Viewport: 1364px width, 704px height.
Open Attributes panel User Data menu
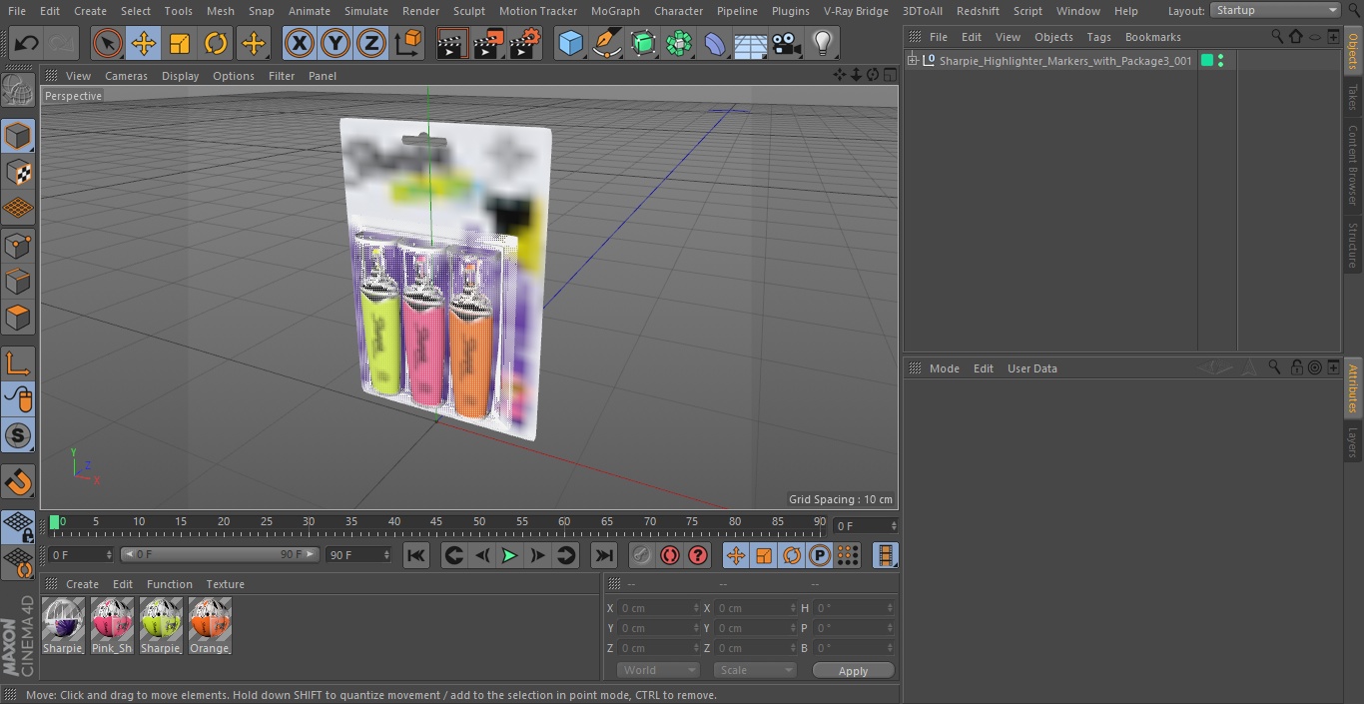1031,368
